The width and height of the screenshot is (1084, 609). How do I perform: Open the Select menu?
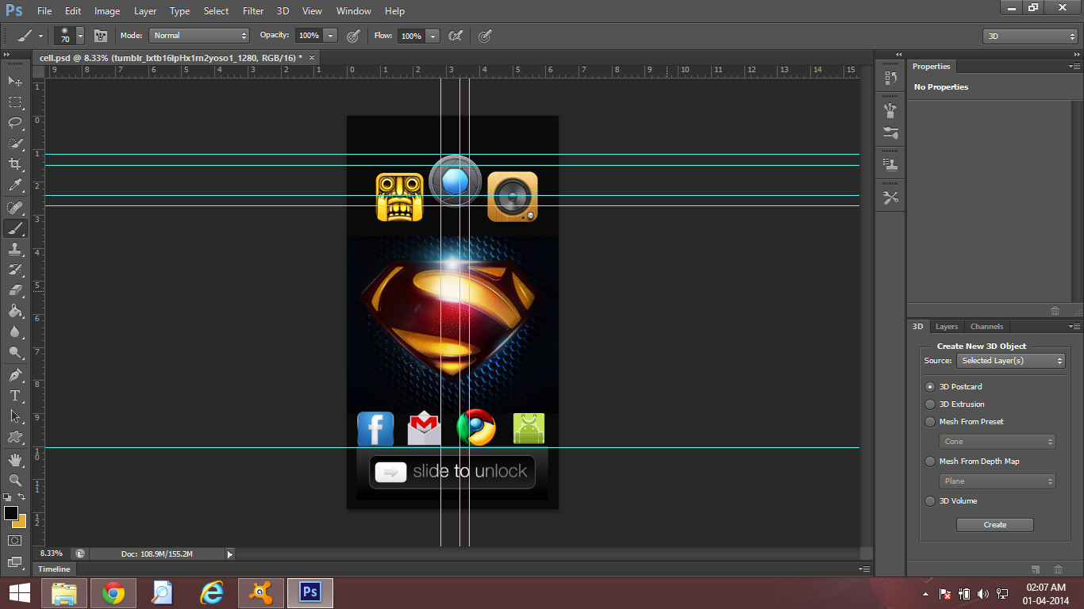pos(216,11)
